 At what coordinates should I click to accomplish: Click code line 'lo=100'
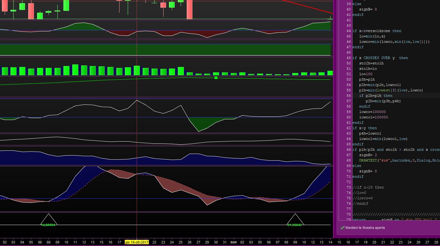click(x=366, y=74)
